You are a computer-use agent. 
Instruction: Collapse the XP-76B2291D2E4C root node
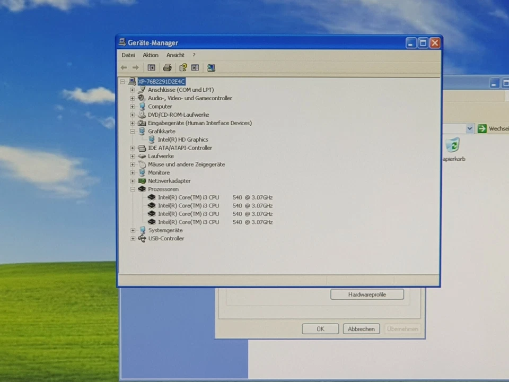pyautogui.click(x=122, y=82)
